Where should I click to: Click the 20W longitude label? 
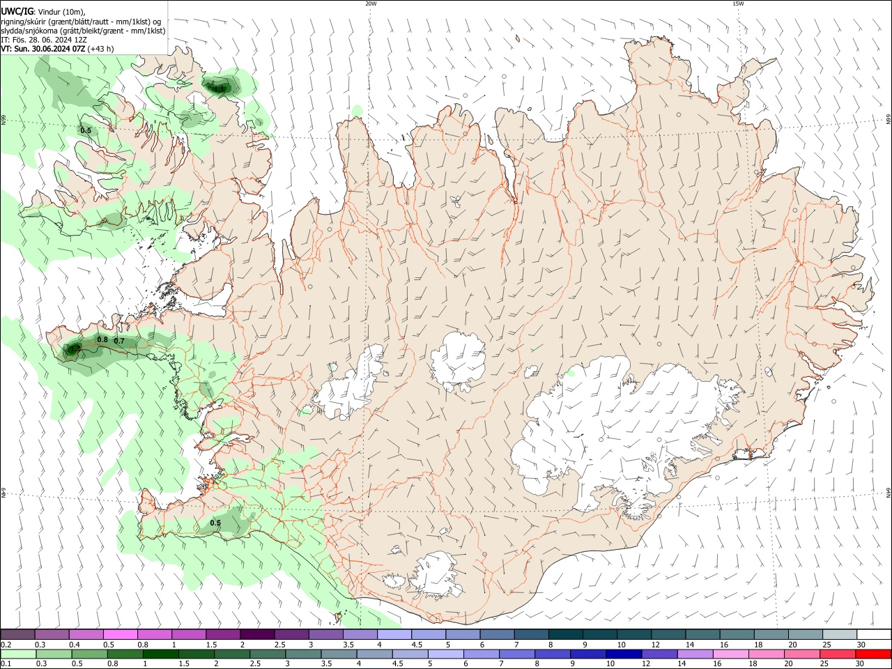point(371,3)
